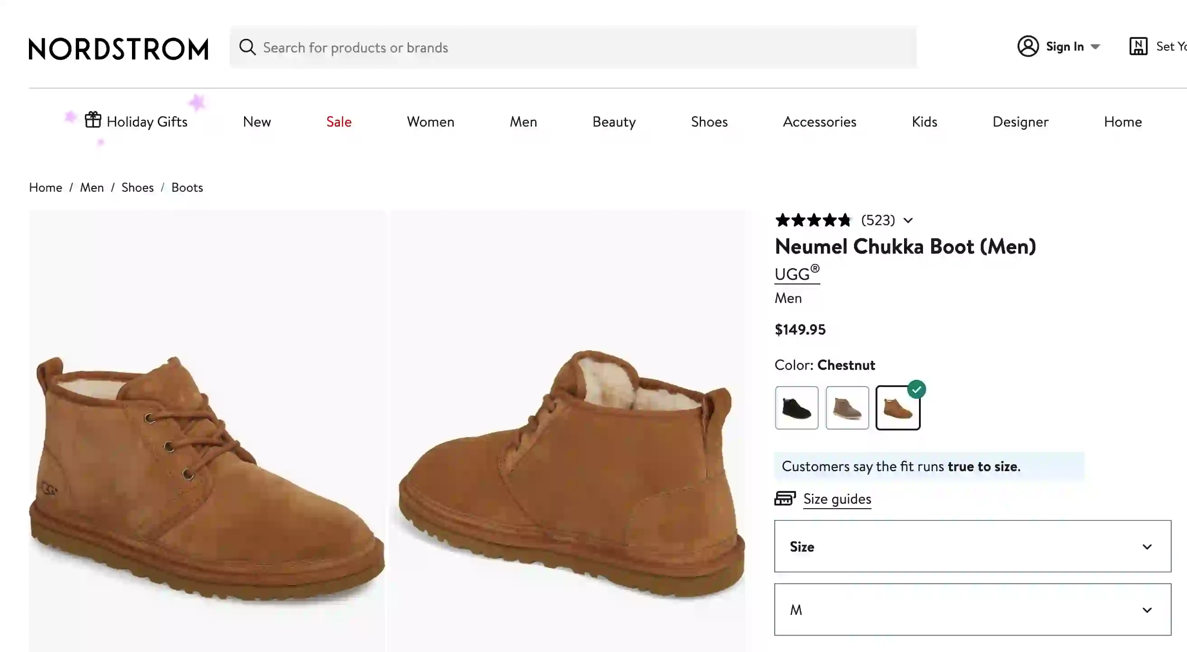The image size is (1187, 652).
Task: Select the Chestnut color option
Action: 898,407
